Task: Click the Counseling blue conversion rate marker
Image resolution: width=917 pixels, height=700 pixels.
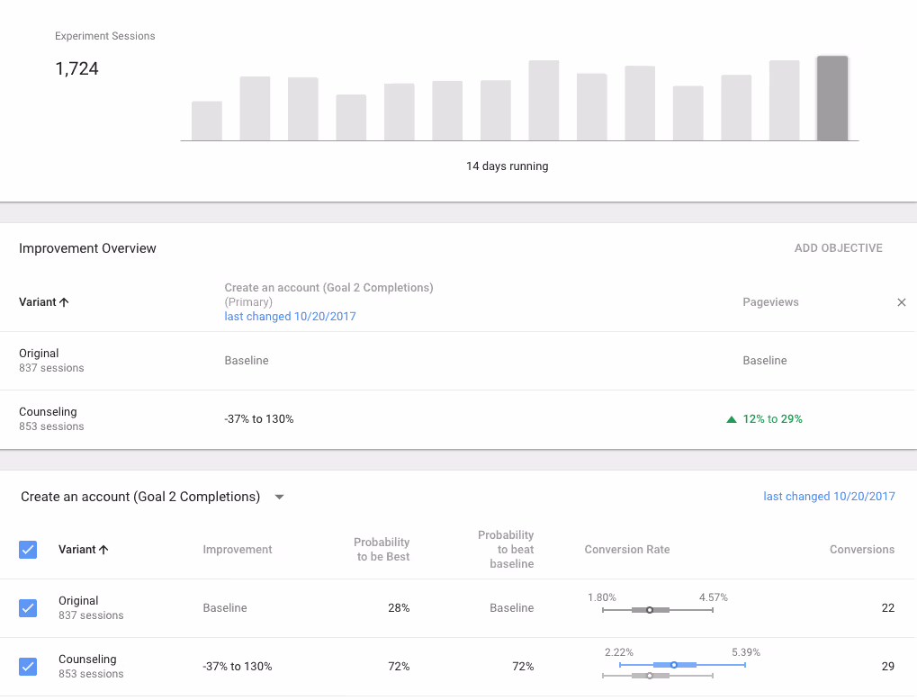Action: click(674, 665)
